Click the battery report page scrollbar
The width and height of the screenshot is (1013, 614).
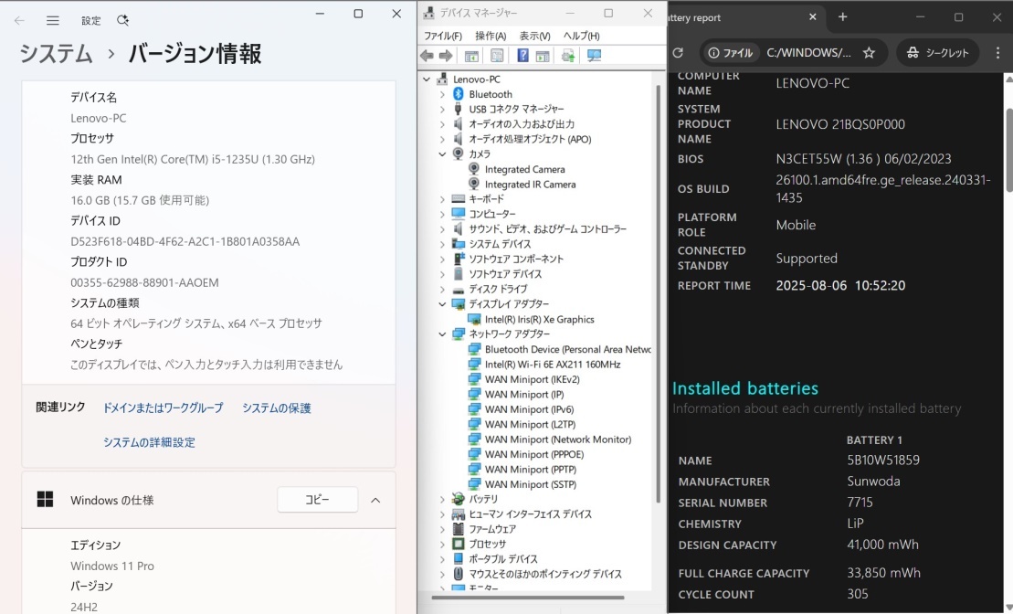tap(1009, 150)
